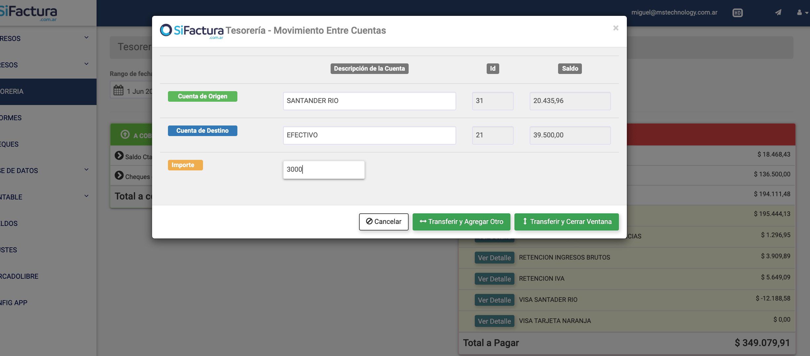Expand the CONTABLE sidebar menu chevron

(86, 196)
